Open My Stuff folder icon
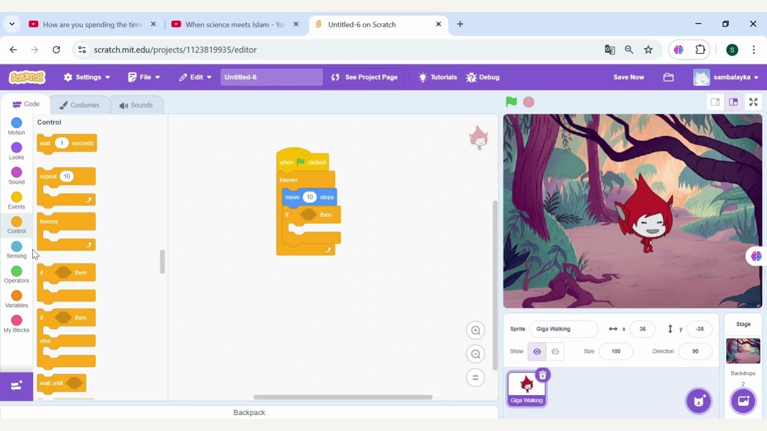The image size is (767, 431). [x=669, y=77]
